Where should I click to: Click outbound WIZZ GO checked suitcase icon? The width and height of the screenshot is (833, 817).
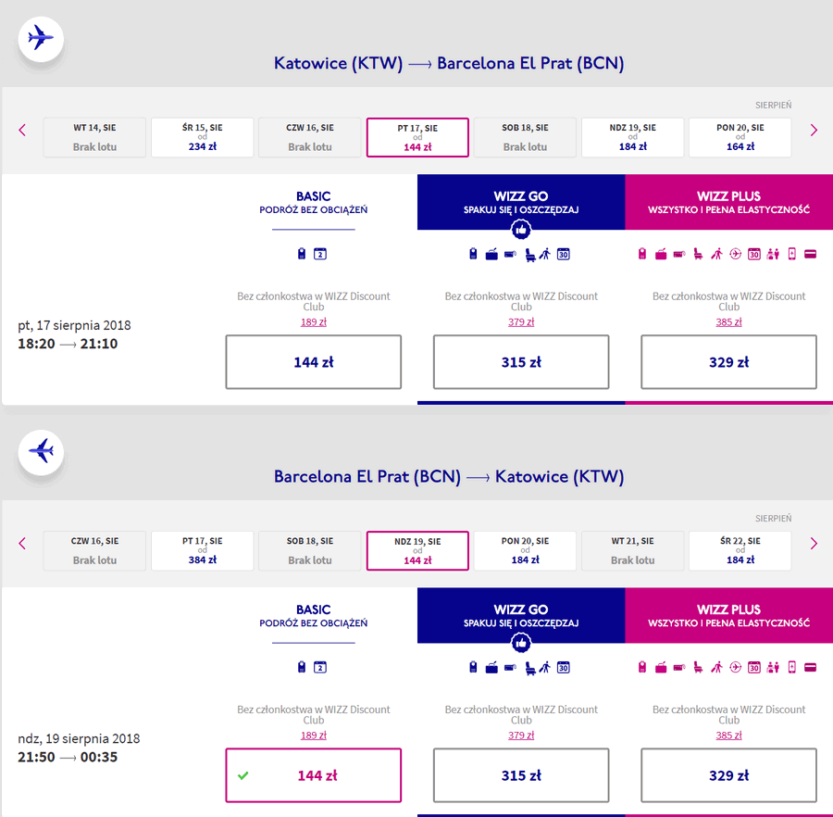click(x=492, y=255)
